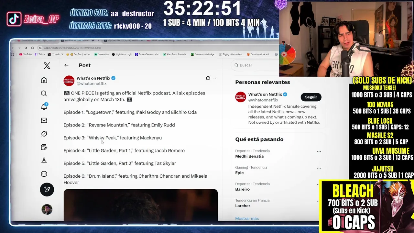The image size is (414, 233).
Task: Open What's on Netflix name in post
Action: (x=93, y=78)
